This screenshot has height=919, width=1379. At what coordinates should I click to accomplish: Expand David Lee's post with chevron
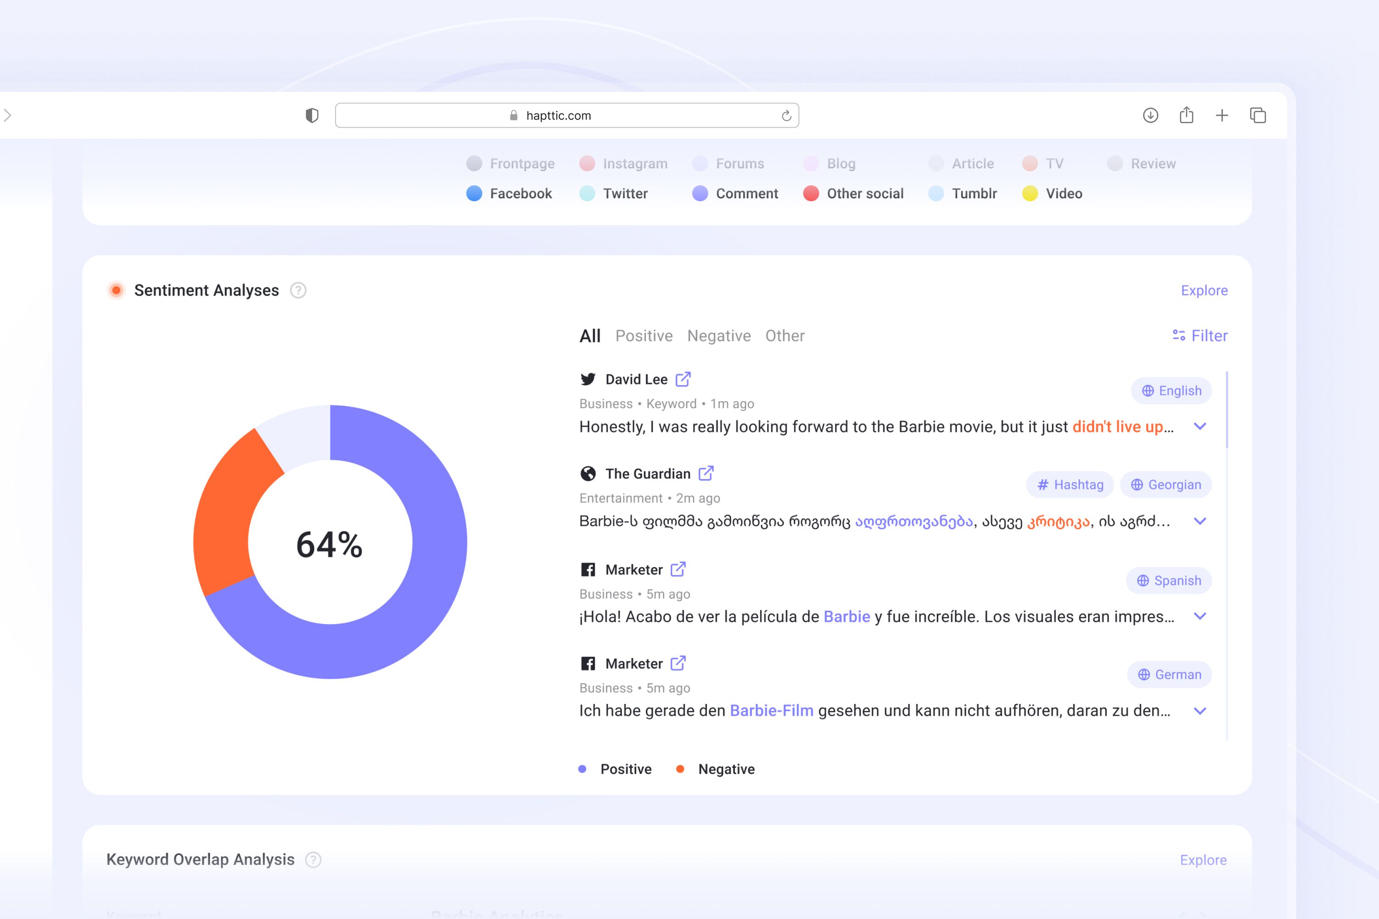point(1200,427)
